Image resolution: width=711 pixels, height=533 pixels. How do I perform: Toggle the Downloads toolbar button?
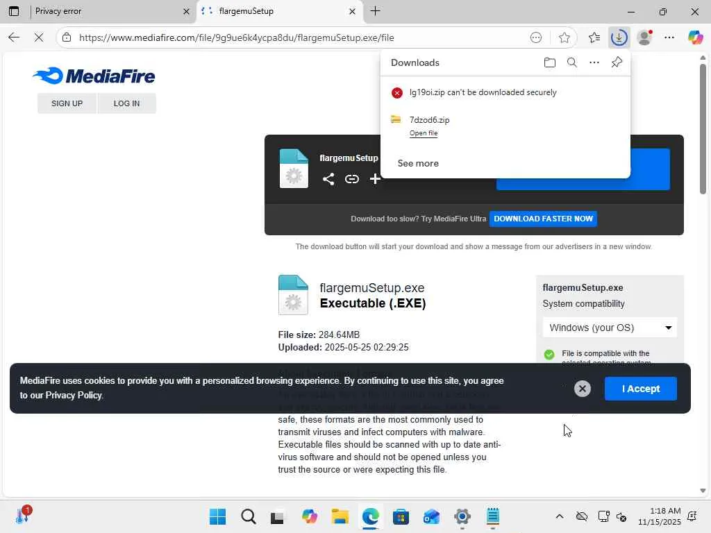pos(619,37)
